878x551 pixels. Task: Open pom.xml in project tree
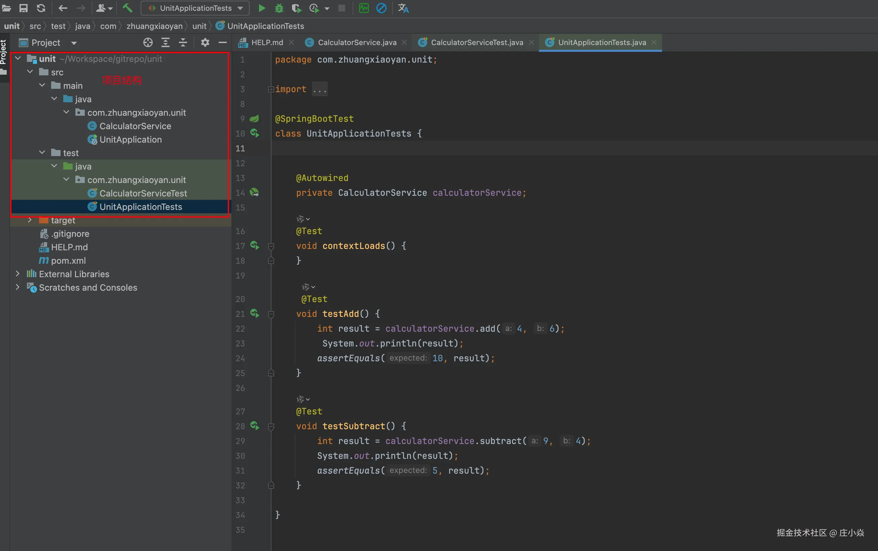tap(68, 261)
